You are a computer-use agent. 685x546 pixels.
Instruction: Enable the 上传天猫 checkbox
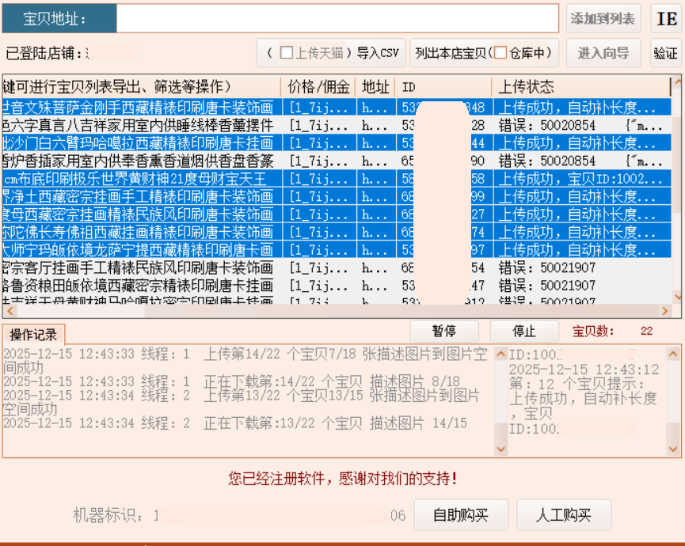point(287,53)
